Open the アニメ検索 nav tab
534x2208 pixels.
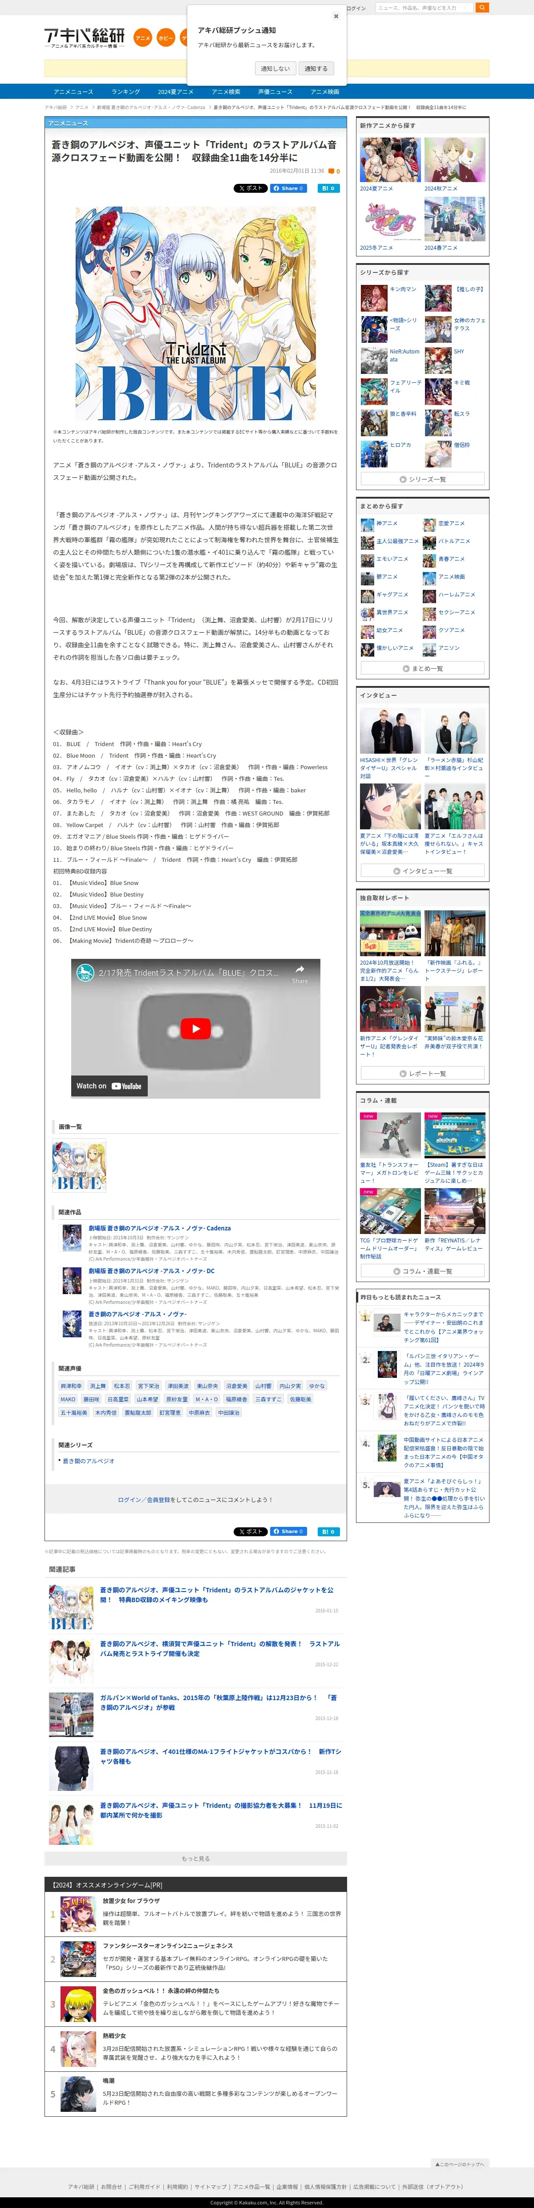226,92
